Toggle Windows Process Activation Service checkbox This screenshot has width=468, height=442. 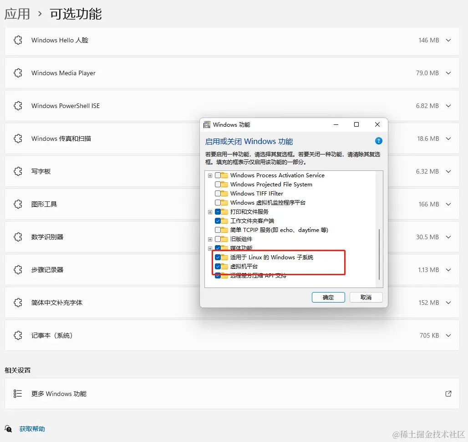(218, 175)
